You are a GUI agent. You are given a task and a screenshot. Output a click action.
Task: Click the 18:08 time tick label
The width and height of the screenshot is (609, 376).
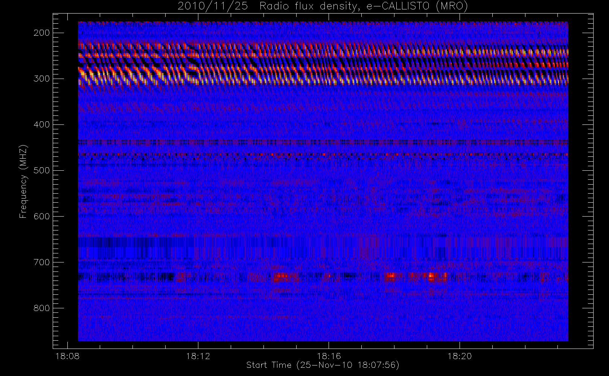coord(67,356)
